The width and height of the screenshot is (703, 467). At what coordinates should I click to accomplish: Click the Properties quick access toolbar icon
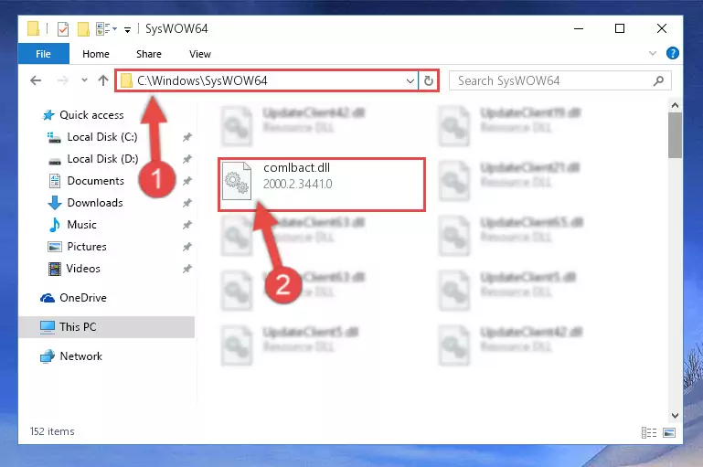pyautogui.click(x=63, y=29)
